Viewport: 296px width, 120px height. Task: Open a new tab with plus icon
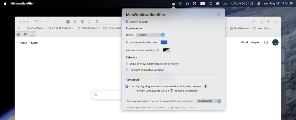268,22
